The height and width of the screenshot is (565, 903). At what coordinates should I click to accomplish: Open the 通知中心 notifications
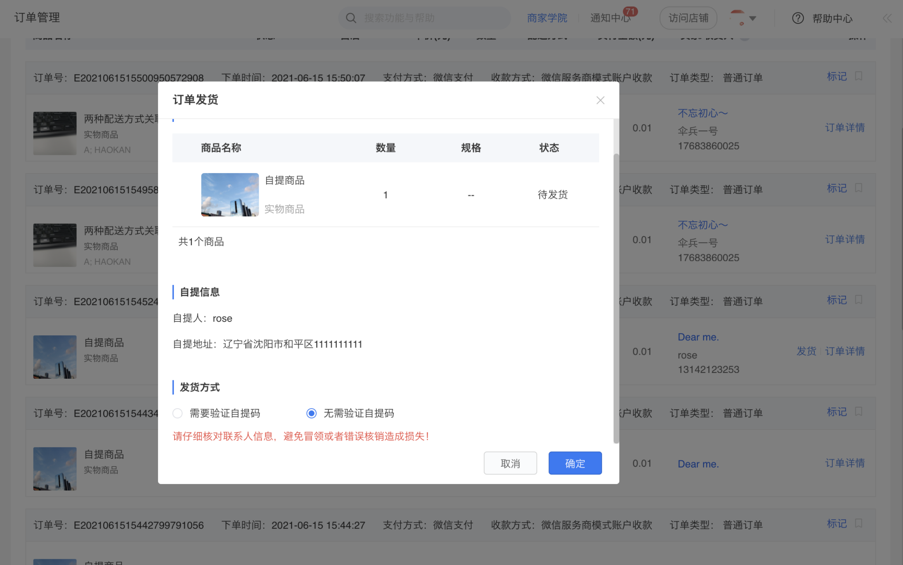pyautogui.click(x=610, y=18)
